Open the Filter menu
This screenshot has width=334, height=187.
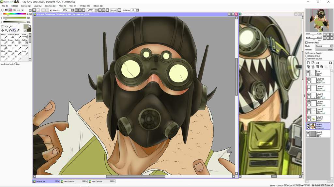point(62,6)
